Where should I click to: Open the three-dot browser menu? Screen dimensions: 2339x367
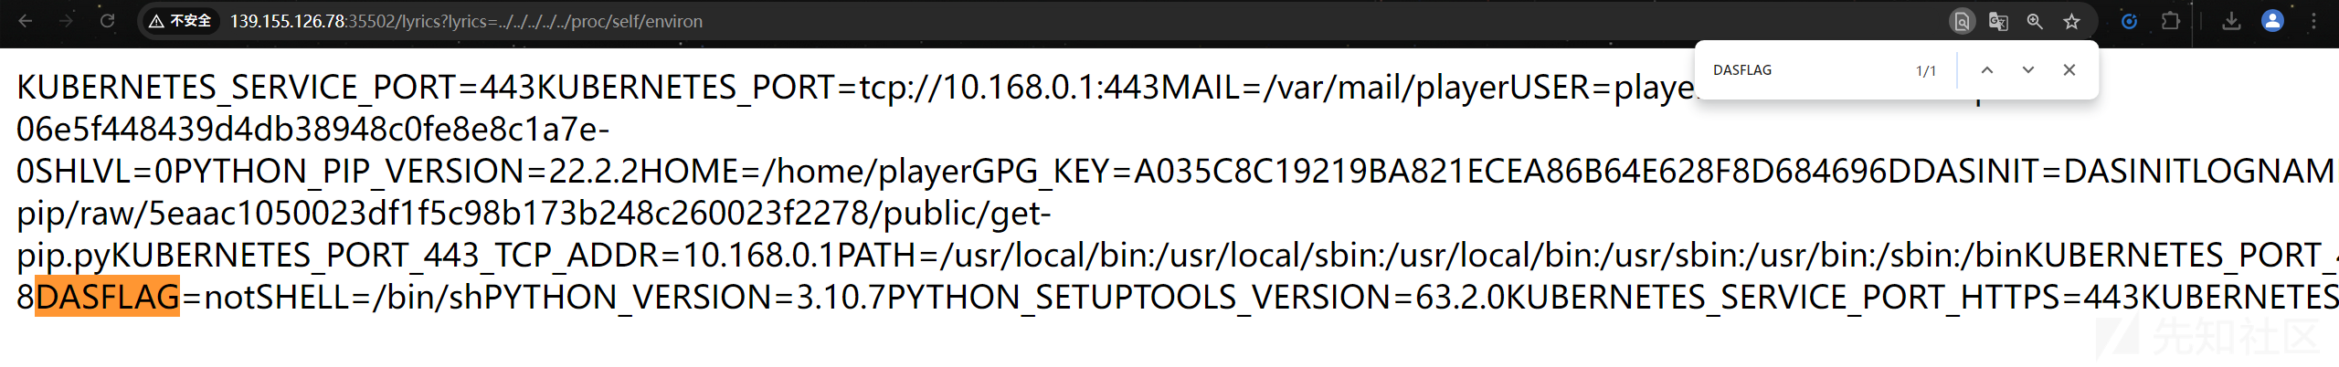2313,21
